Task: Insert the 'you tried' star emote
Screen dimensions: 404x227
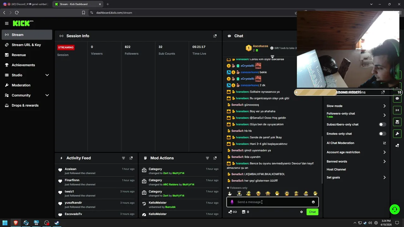Action: [x=239, y=193]
